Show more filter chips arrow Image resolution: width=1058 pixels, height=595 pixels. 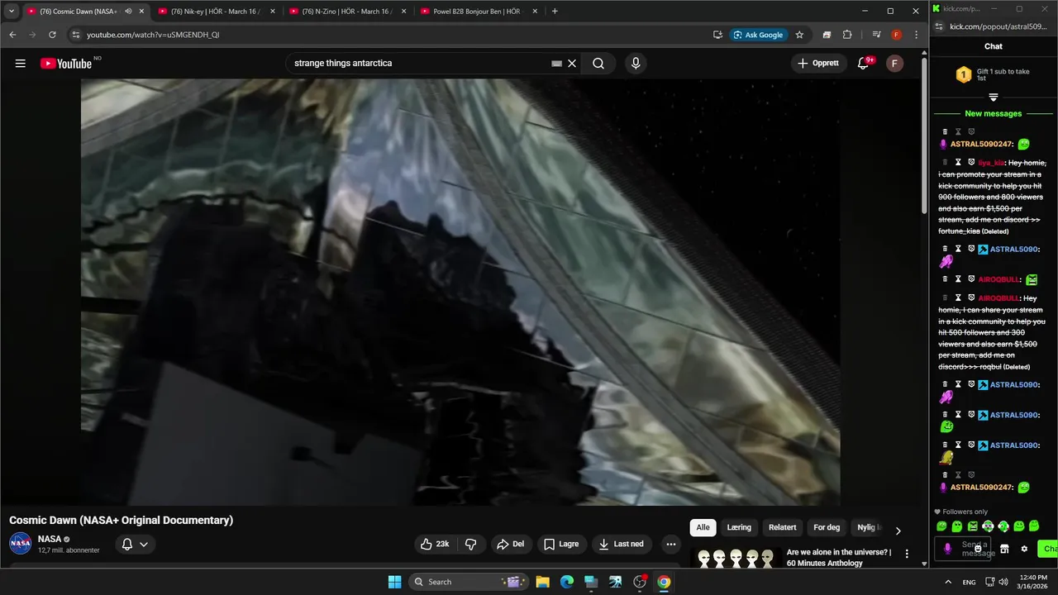tap(898, 531)
